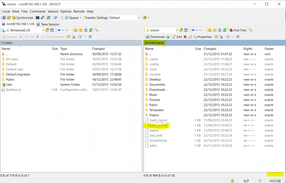
Task: Expand the remote oracle directory dropdown
Action: 177,30
